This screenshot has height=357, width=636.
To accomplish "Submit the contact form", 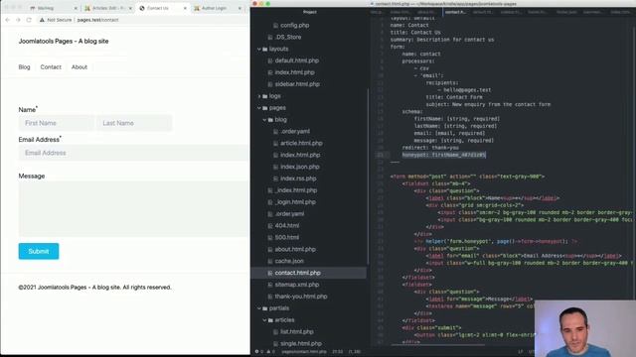I will 39,251.
